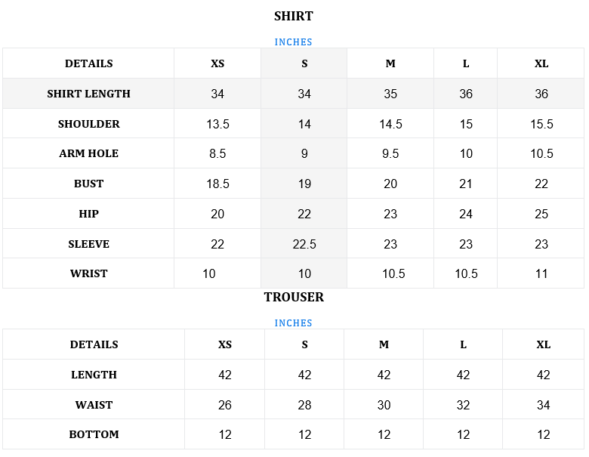Click the HIP value 25 for size XL
The width and height of the screenshot is (589, 457).
(541, 214)
